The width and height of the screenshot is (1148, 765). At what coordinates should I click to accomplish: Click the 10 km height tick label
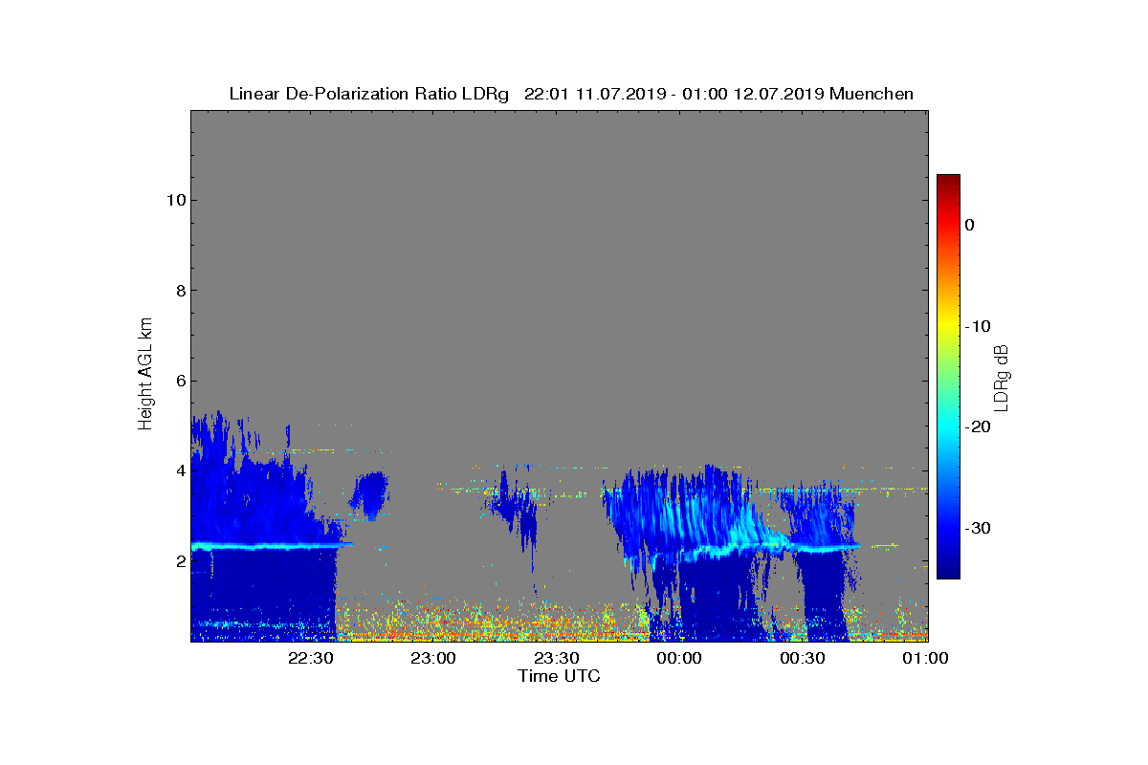pos(175,200)
